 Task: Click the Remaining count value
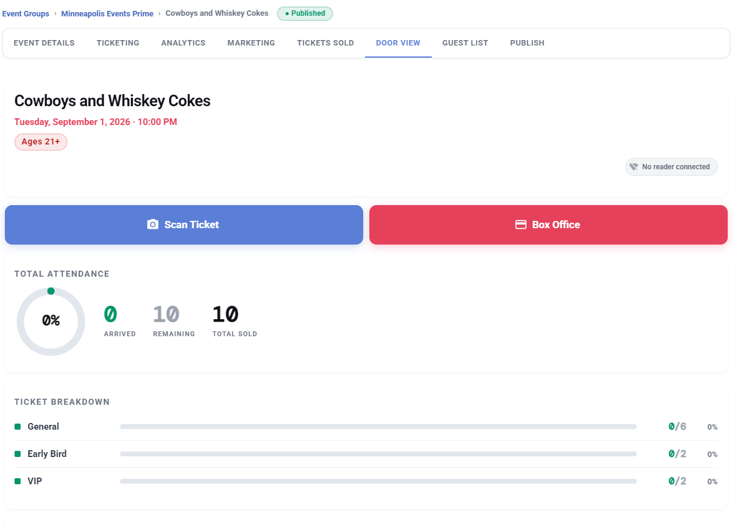[166, 314]
